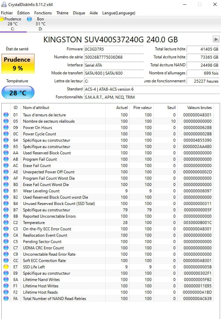The height and width of the screenshot is (319, 221).
Task: Select the Uncorrectable Read Error Rate attribute name
Action: [x=49, y=254]
